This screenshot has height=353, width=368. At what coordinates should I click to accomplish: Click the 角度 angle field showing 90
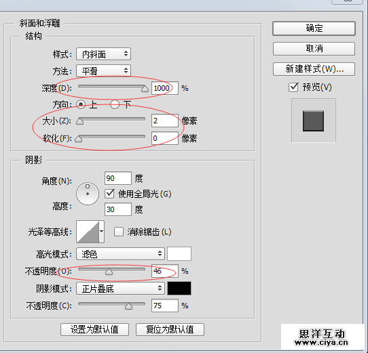[118, 178]
